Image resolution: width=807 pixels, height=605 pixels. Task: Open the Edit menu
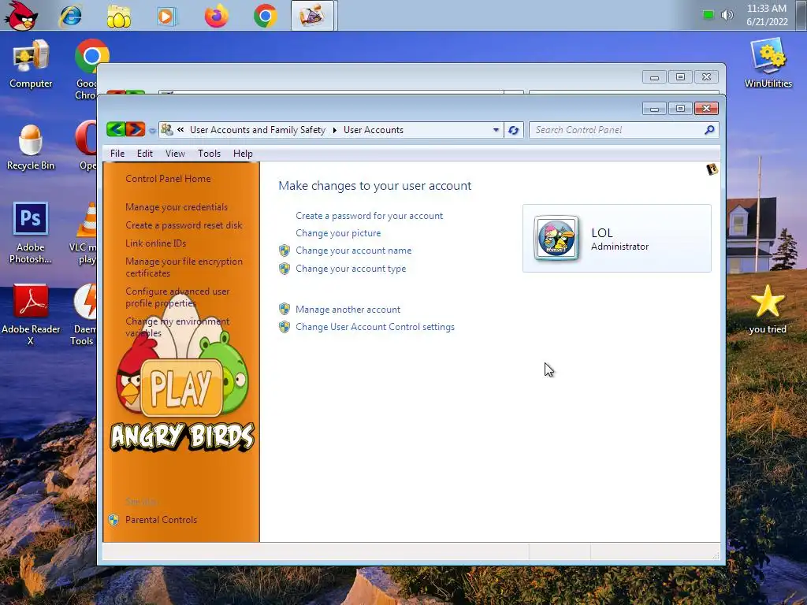pos(145,154)
